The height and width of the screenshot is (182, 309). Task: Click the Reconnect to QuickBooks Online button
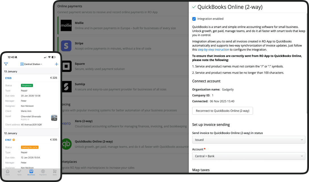222,111
